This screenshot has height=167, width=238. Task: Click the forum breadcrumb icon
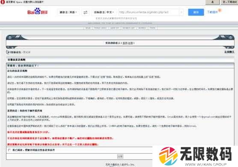[7, 52]
